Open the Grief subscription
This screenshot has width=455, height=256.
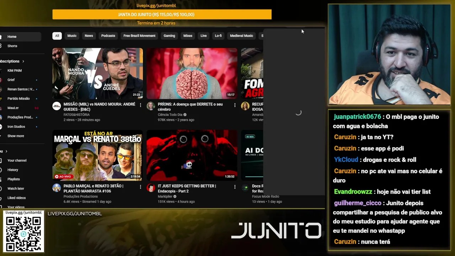point(20,80)
